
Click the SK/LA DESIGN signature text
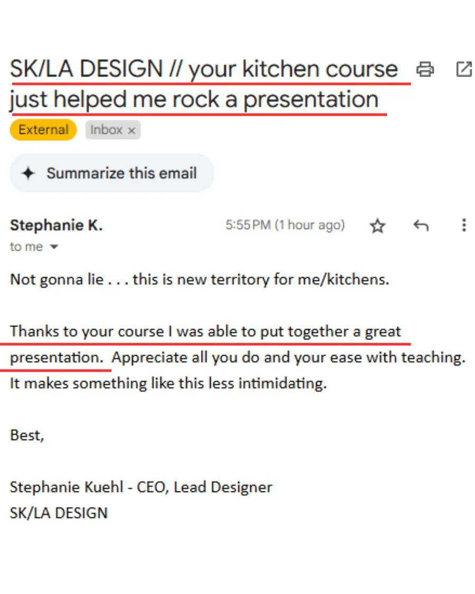(x=59, y=513)
